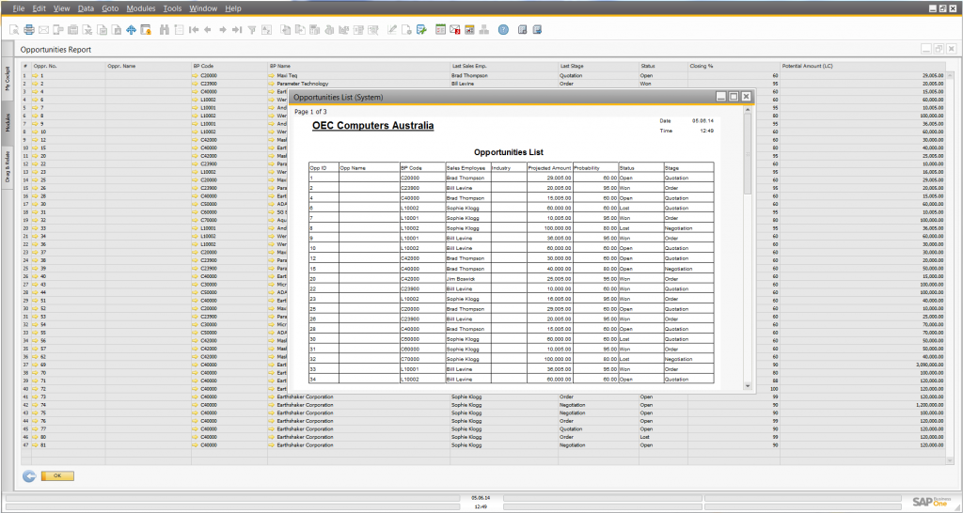963x513 pixels.
Task: Click the Filter funnel icon
Action: point(251,29)
